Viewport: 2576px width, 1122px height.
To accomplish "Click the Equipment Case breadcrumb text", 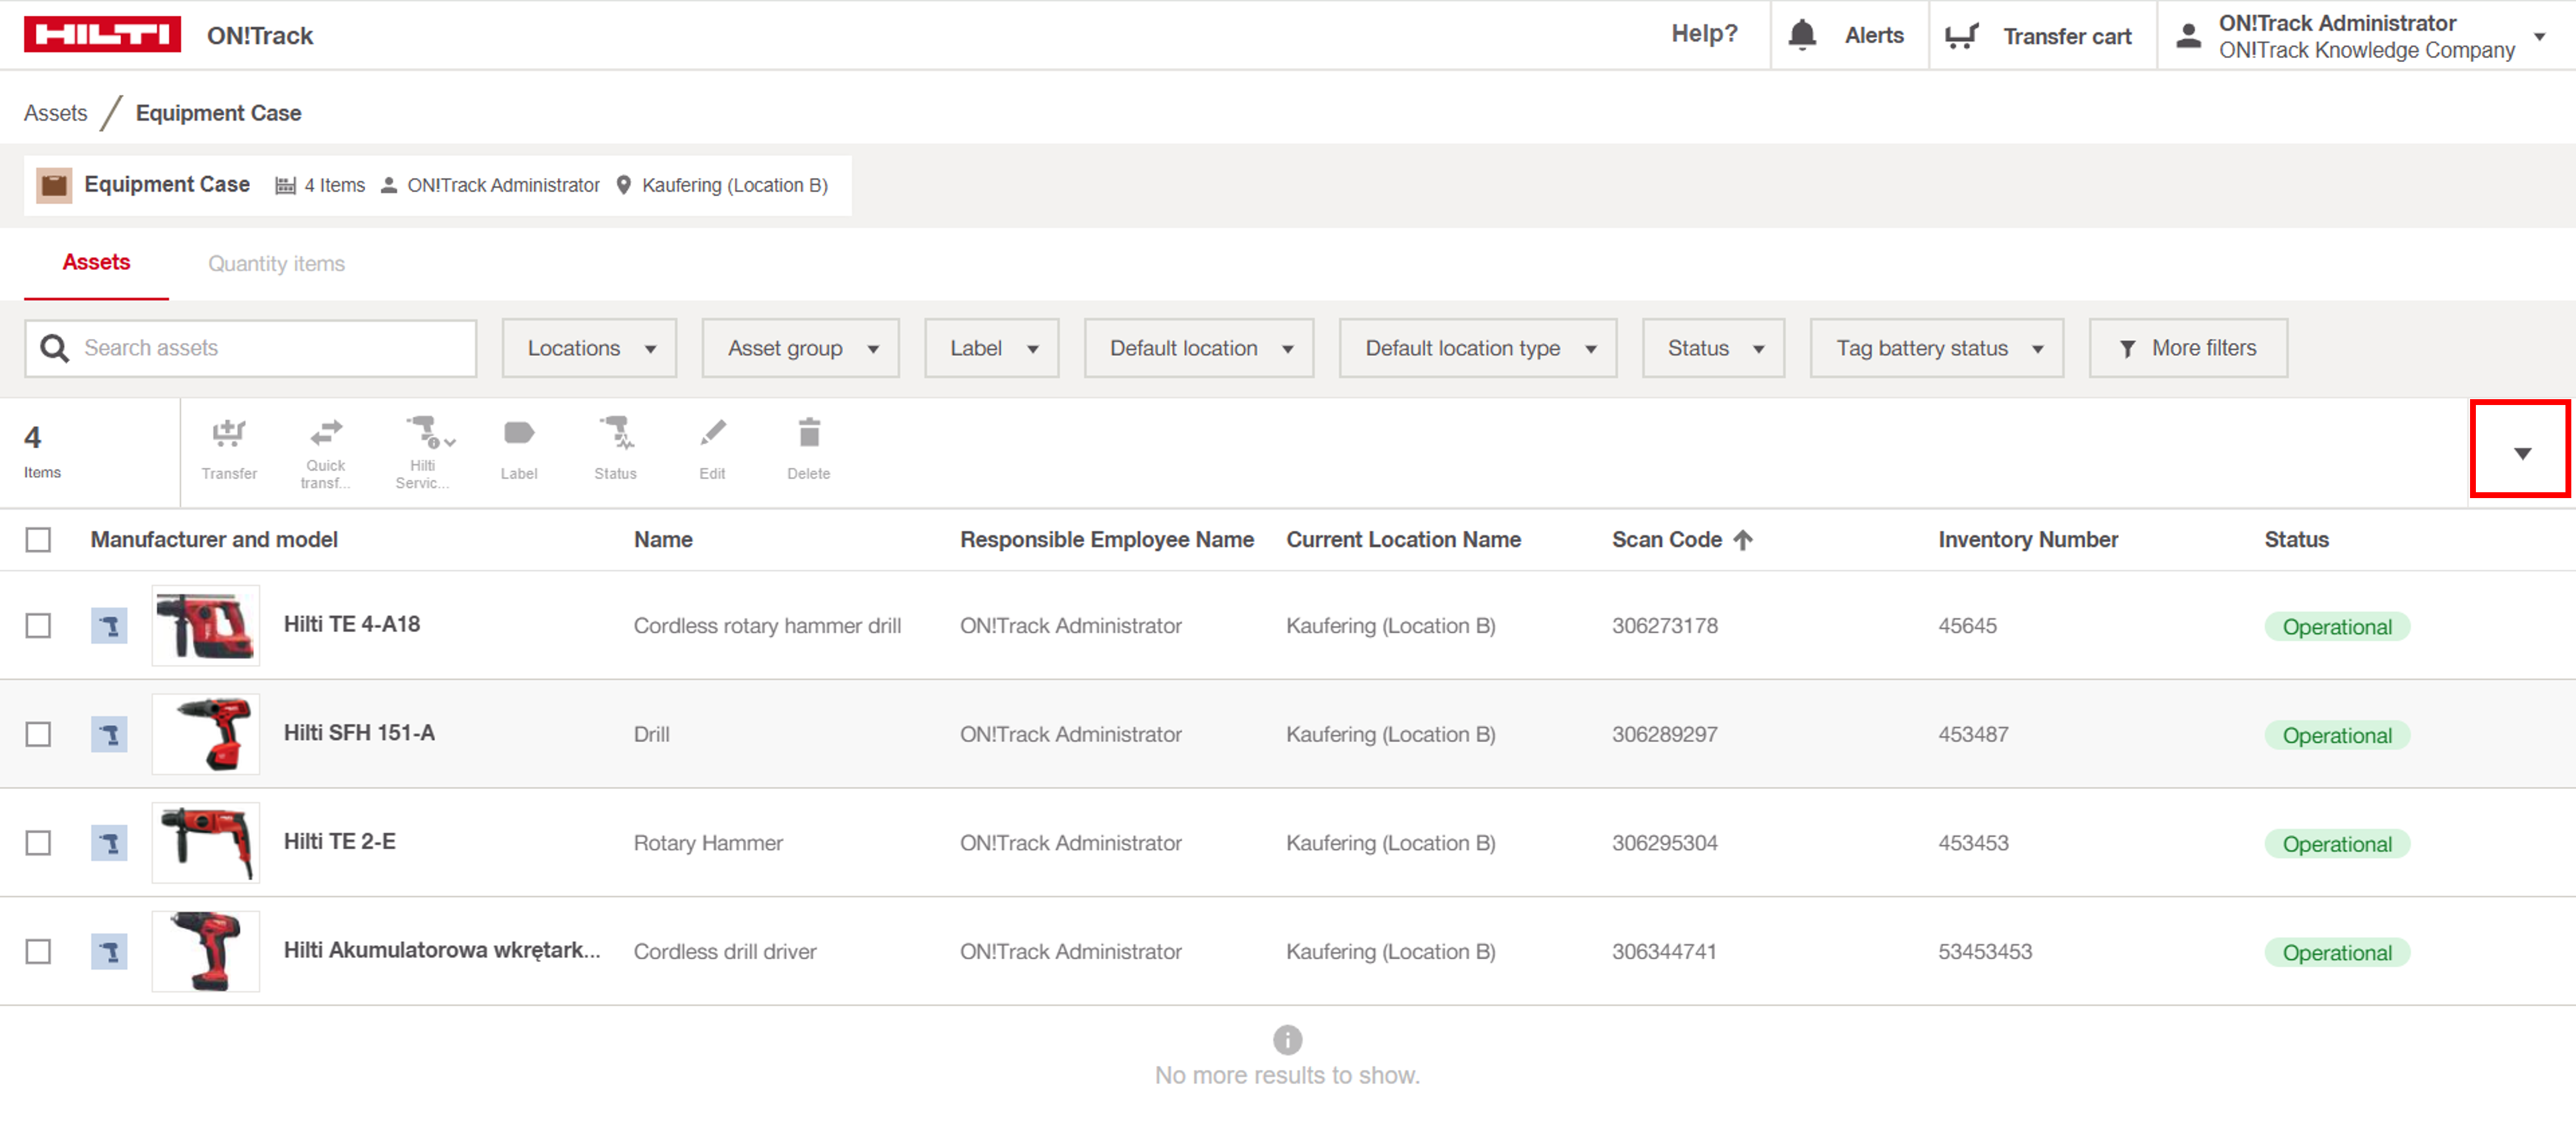I will point(218,113).
